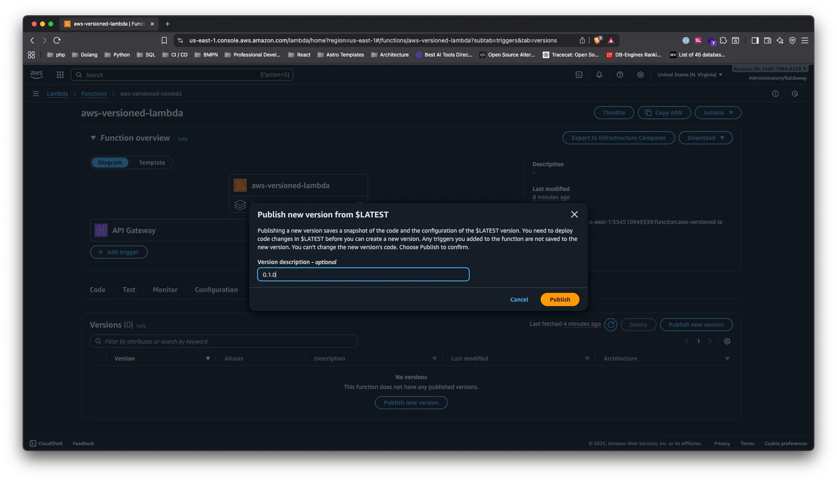Click the notifications bell icon
This screenshot has height=481, width=837.
click(x=599, y=75)
